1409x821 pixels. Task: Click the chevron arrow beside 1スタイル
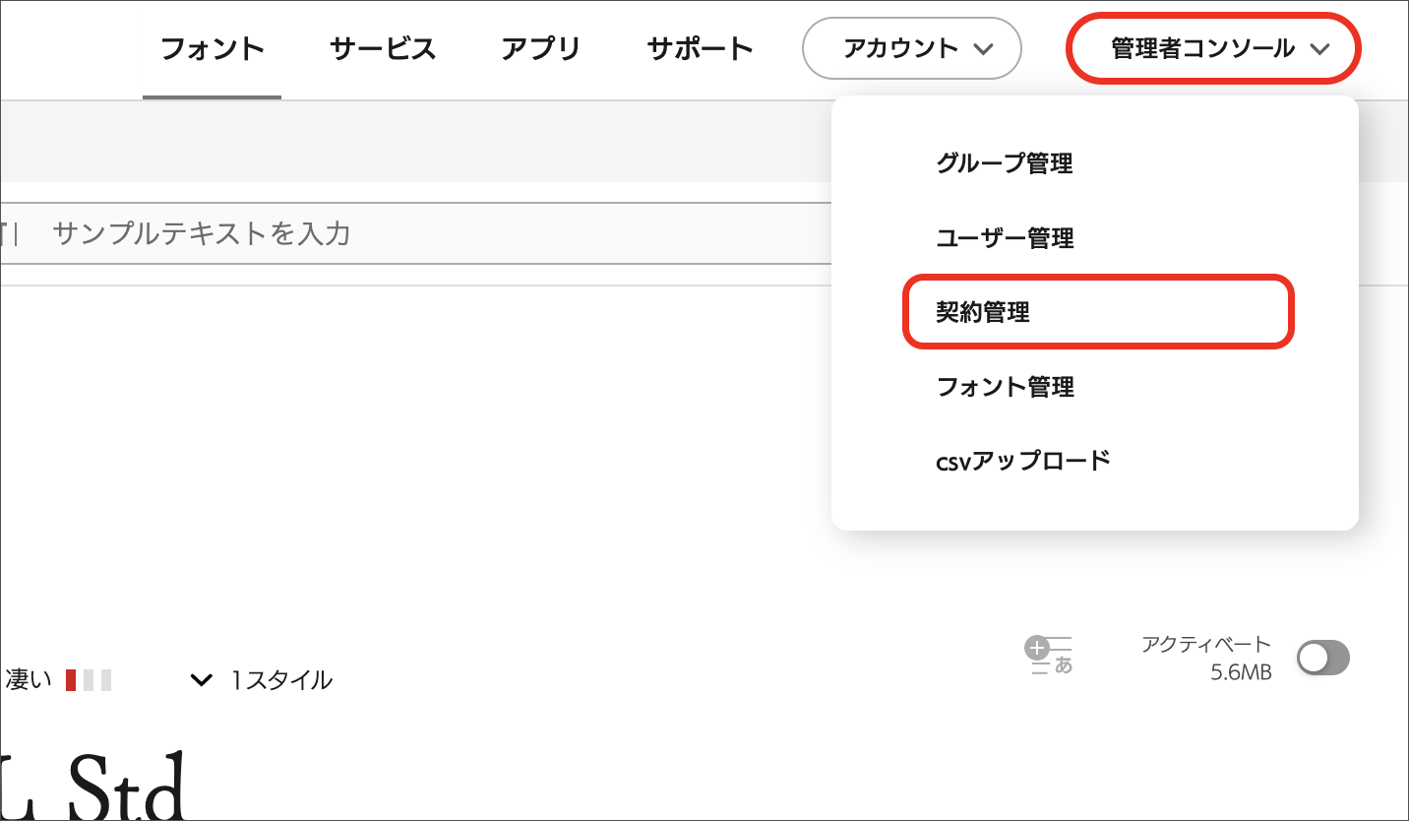pyautogui.click(x=202, y=679)
